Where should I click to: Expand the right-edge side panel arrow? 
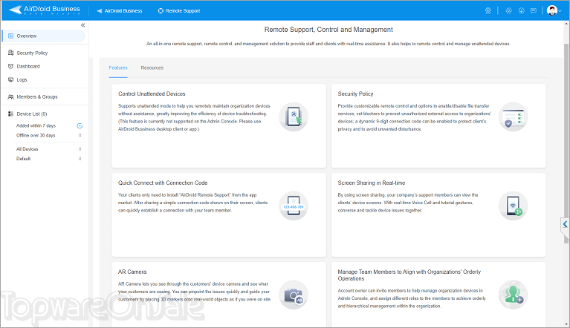[x=565, y=225]
